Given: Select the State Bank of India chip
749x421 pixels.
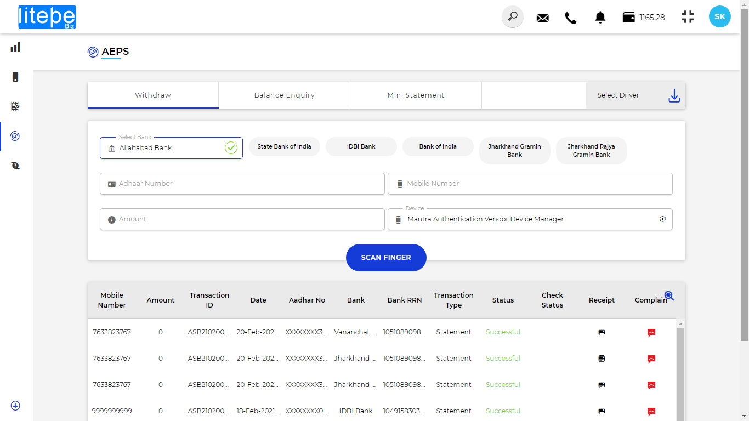Looking at the screenshot, I should click(x=284, y=147).
